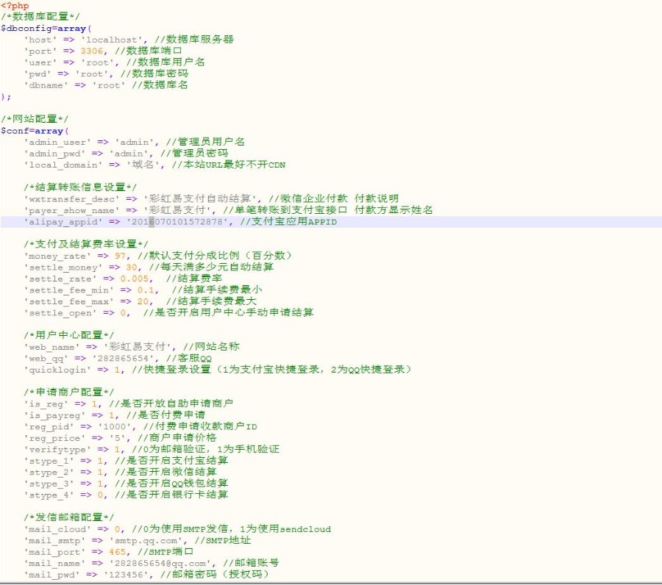
Task: Click the 'admin_pwd' key
Action: tap(54, 154)
